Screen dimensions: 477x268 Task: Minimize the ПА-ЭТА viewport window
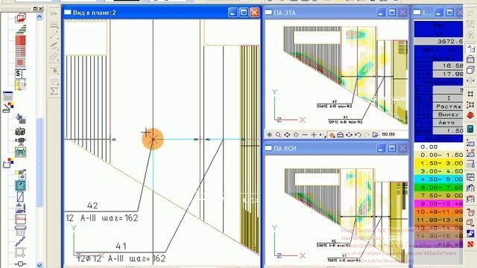coord(381,13)
